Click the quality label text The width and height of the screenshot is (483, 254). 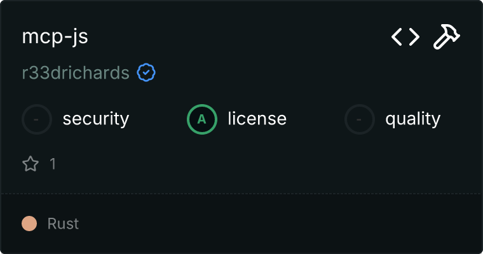tap(412, 119)
